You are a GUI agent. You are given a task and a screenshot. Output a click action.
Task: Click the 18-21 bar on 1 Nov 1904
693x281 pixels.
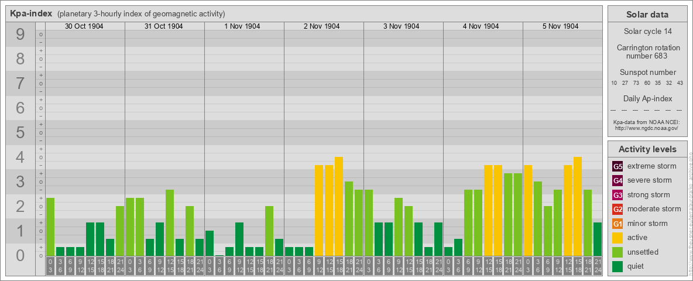coord(269,231)
